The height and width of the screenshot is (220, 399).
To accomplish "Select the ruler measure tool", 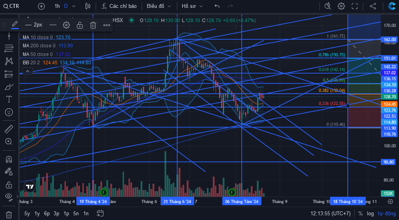I will (x=9, y=129).
